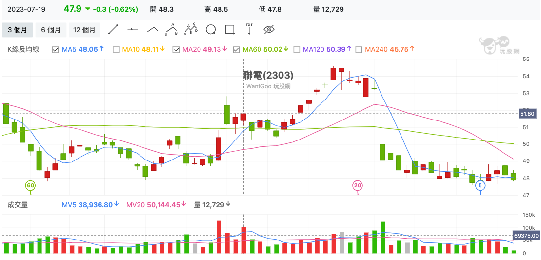Click the MV5 38,936.80 value

(87, 205)
